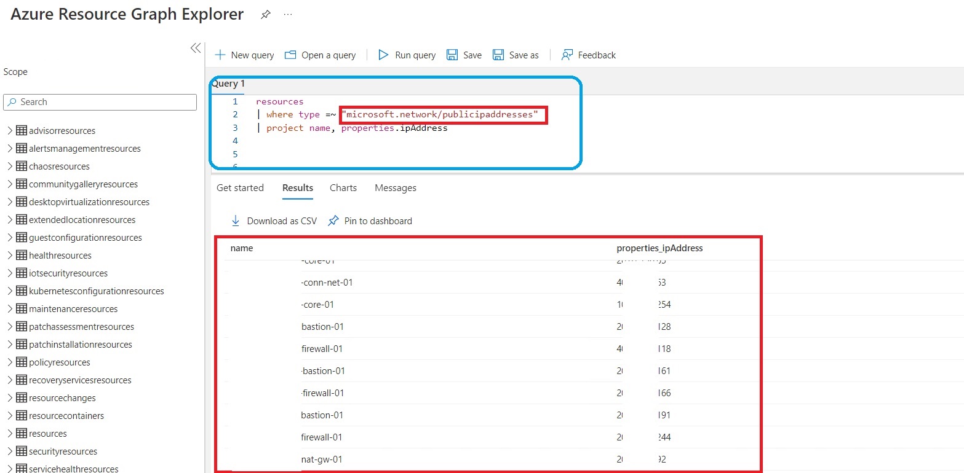Viewport: 964px width, 473px height.
Task: Switch to the Charts tab
Action: tap(343, 188)
